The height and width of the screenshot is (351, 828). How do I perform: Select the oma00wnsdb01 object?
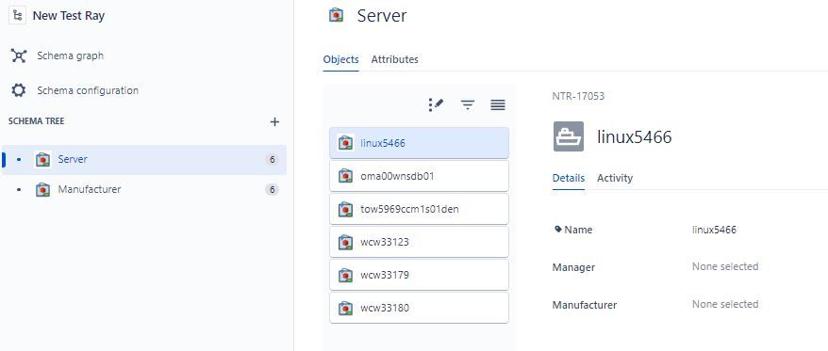[419, 176]
